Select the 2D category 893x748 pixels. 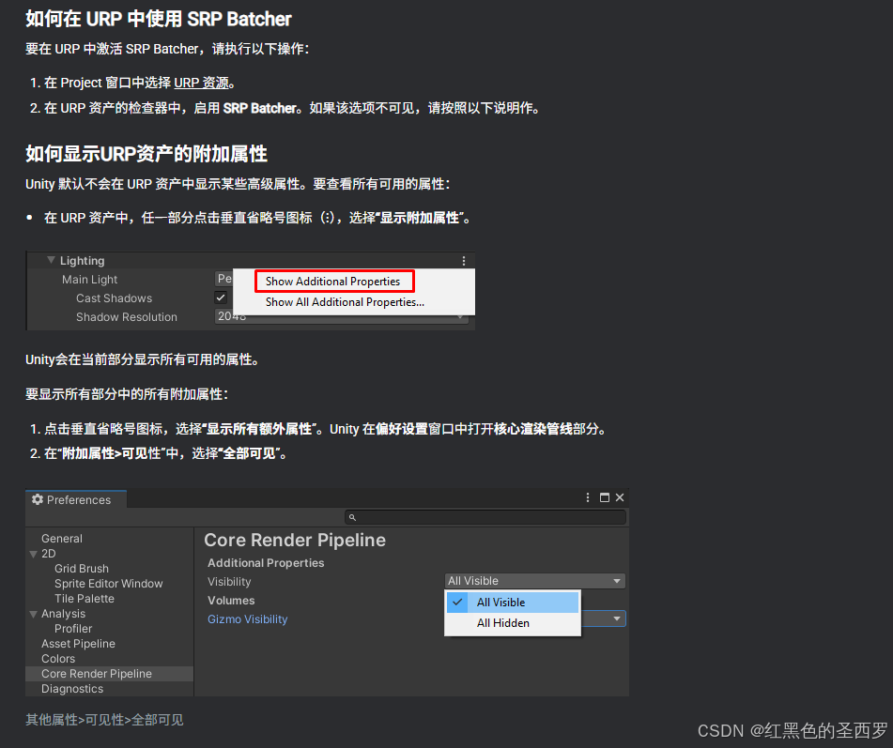(49, 554)
